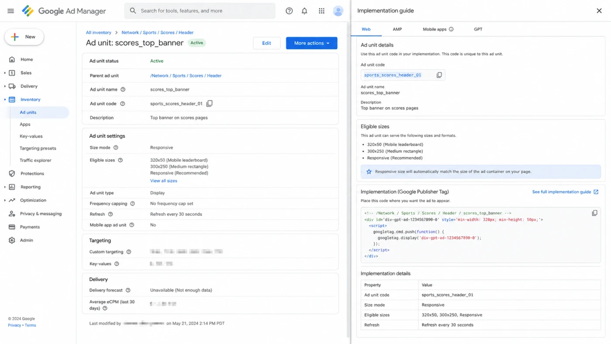
Task: Switch to the AMP tab
Action: (x=397, y=29)
